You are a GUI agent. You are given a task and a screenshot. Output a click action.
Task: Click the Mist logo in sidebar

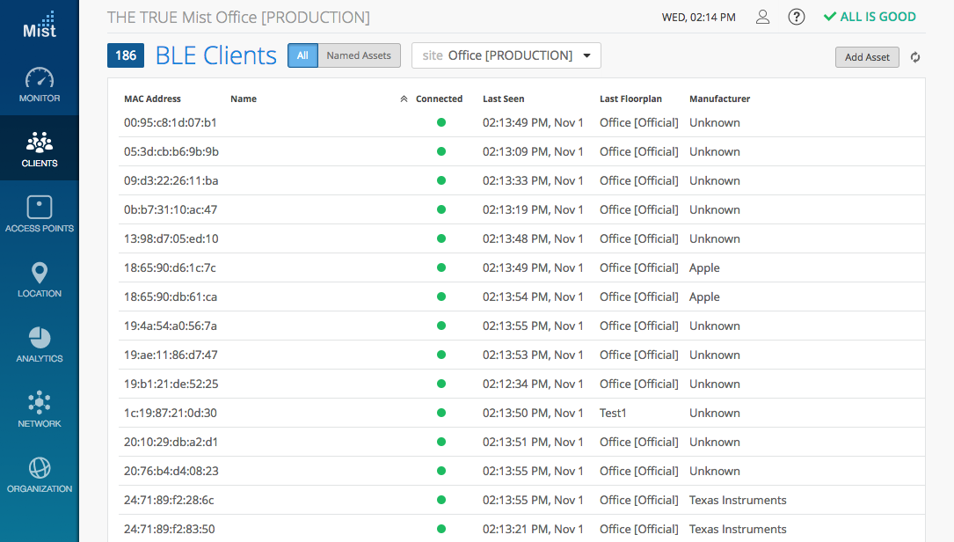tap(40, 25)
